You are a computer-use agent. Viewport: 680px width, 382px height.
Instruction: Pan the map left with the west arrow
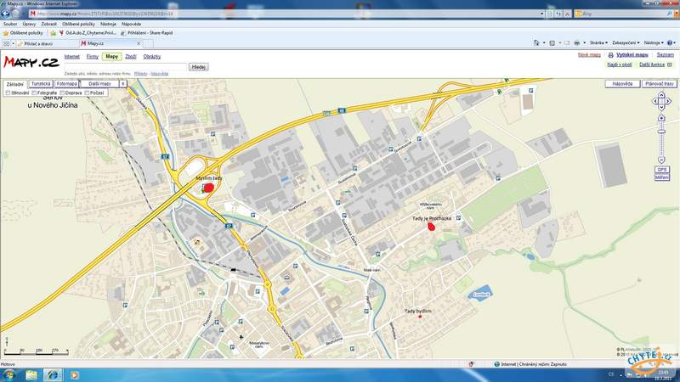pos(655,101)
